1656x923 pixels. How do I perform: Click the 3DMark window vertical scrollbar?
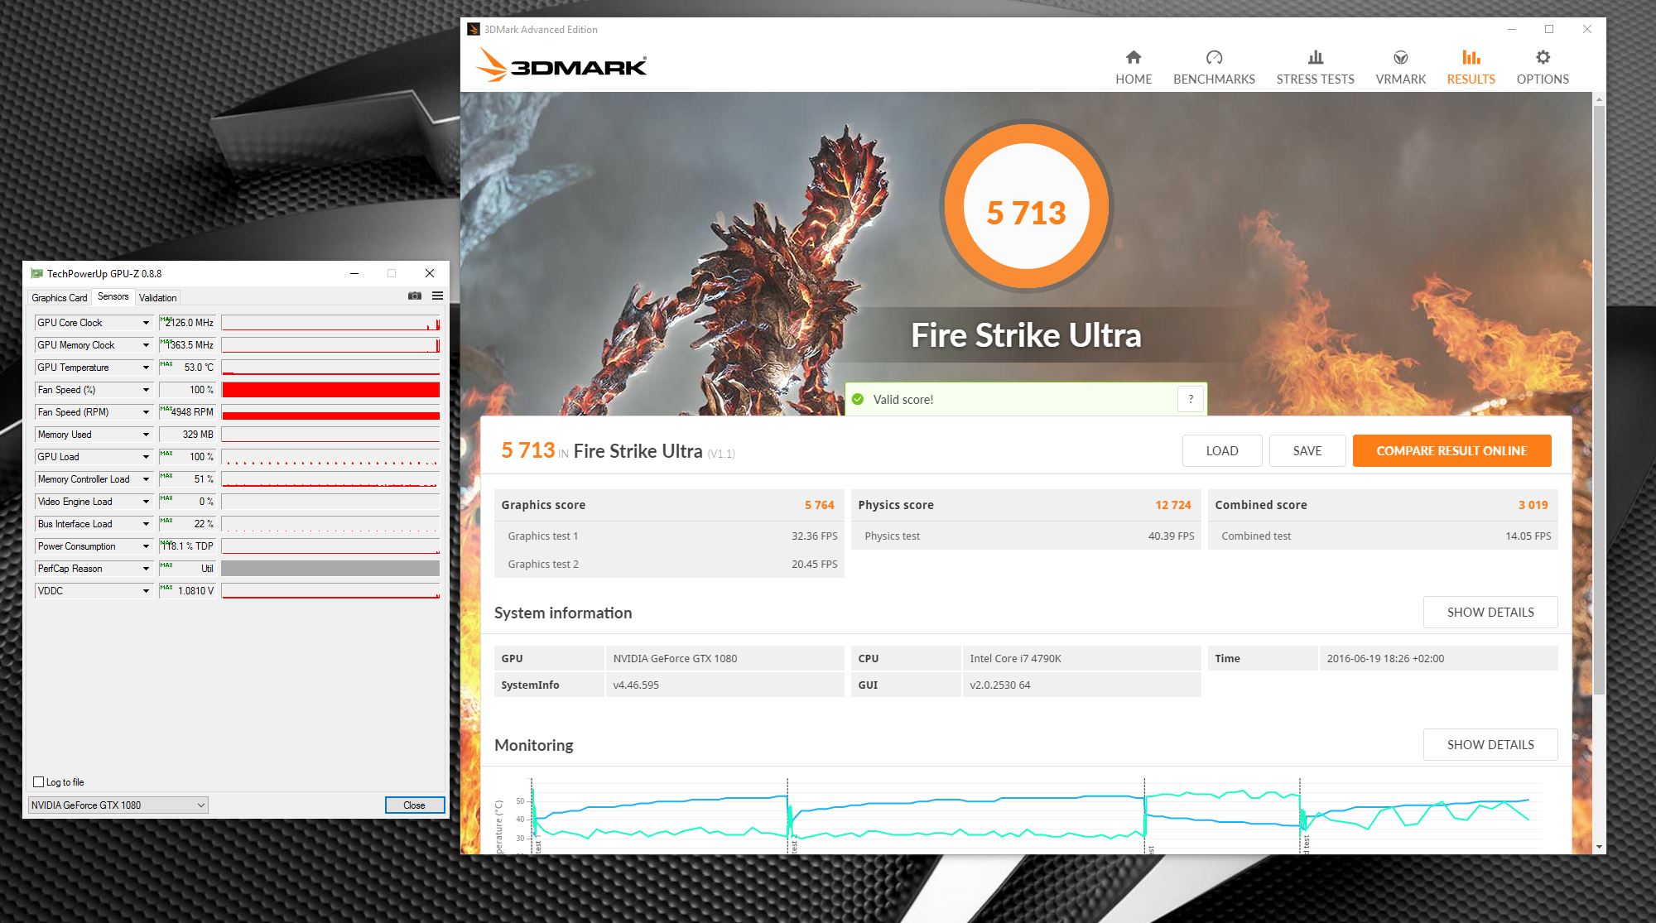[1599, 397]
